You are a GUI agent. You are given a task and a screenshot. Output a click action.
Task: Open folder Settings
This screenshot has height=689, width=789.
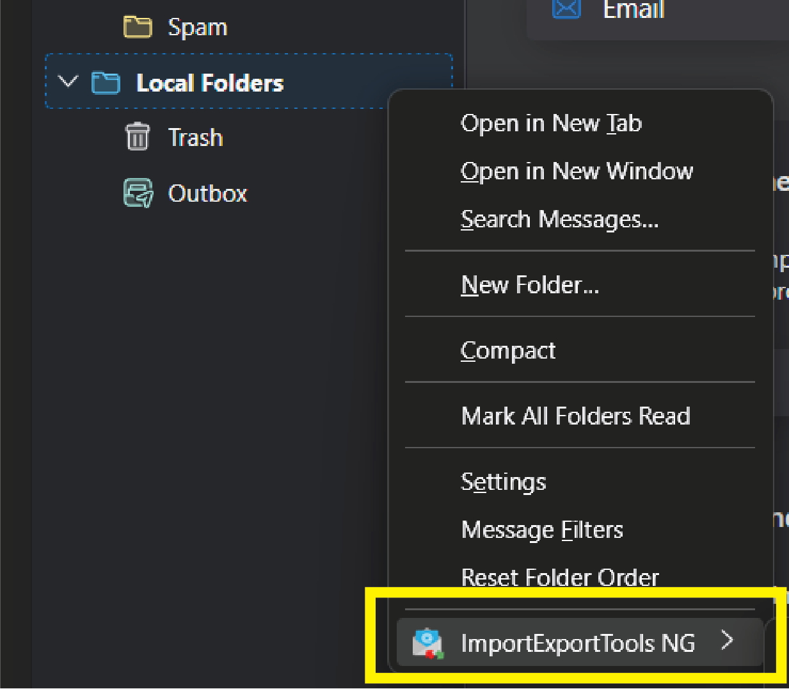(503, 481)
